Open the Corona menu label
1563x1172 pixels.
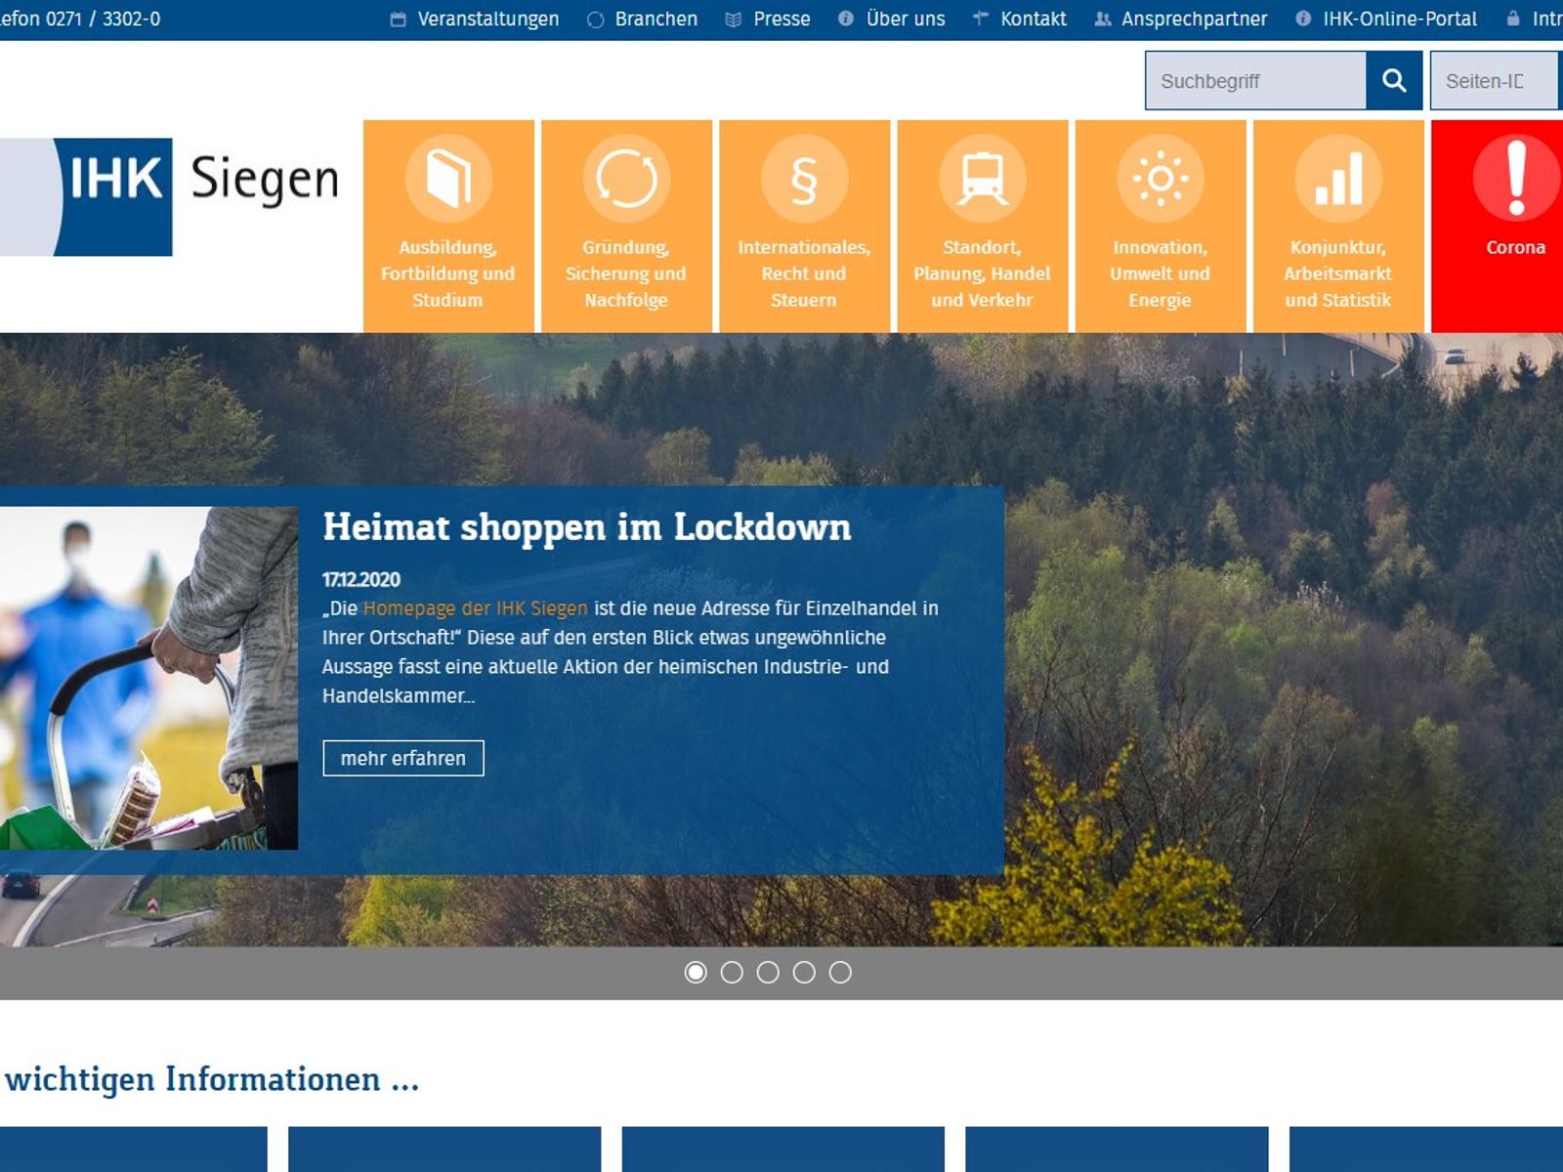click(x=1516, y=247)
